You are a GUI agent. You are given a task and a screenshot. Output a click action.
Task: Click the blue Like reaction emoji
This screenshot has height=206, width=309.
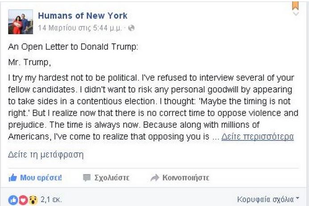click(13, 199)
